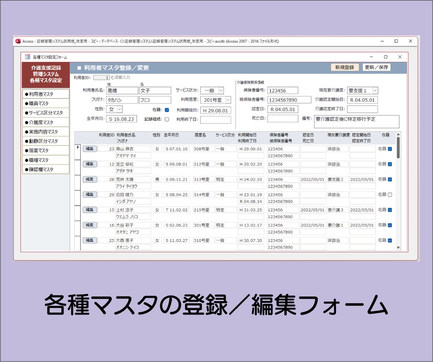Click the 新規登録 button

click(345, 67)
